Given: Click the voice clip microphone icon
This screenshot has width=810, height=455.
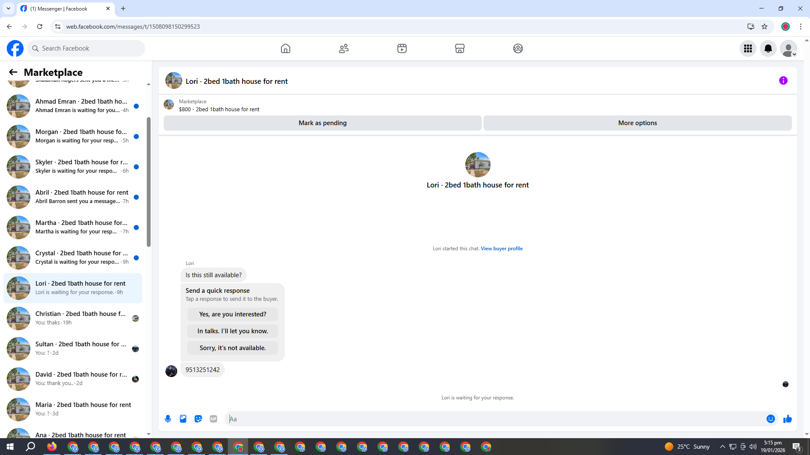Looking at the screenshot, I should [168, 419].
